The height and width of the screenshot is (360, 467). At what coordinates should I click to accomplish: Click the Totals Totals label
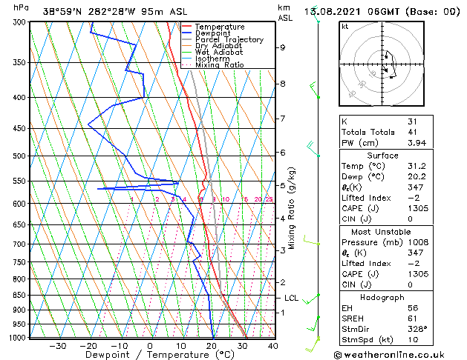pos(368,132)
